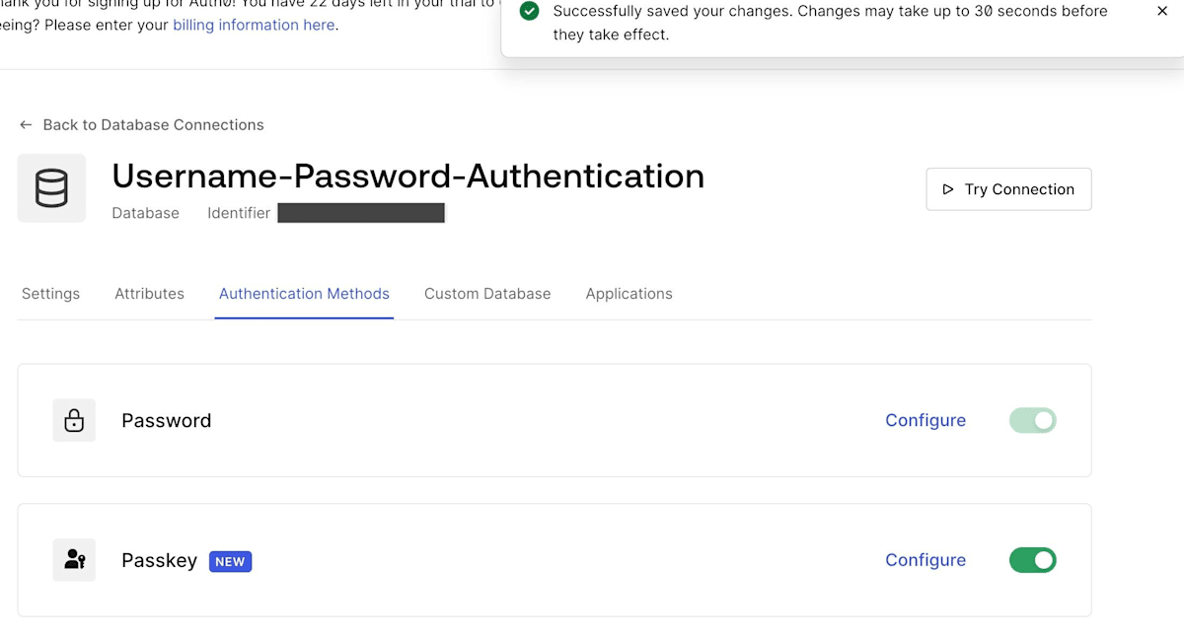This screenshot has width=1184, height=638.
Task: Select the Authentication Methods tab
Action: point(304,294)
